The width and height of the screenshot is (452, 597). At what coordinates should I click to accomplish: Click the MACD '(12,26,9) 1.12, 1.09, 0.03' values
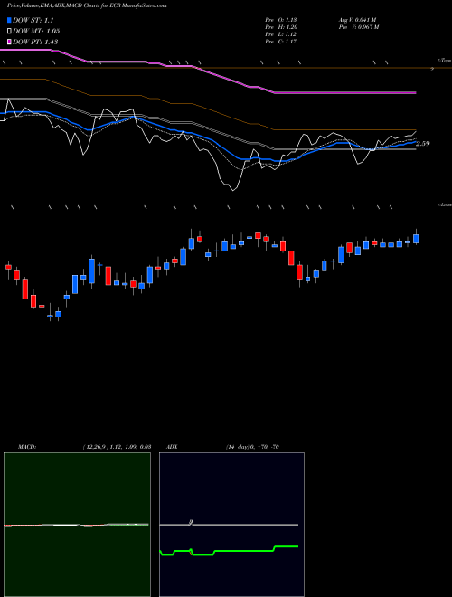click(x=117, y=447)
